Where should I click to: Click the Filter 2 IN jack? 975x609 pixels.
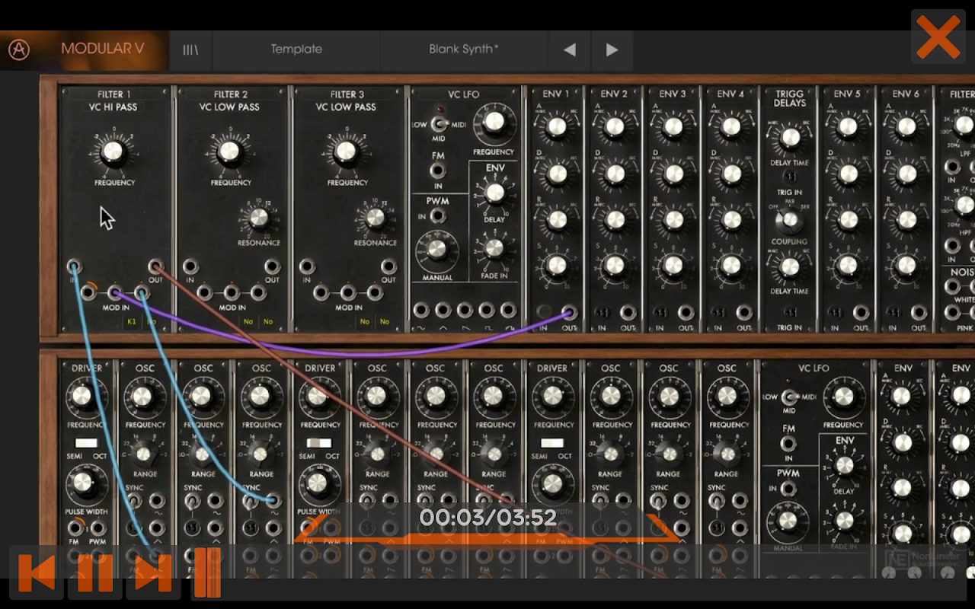click(x=190, y=267)
